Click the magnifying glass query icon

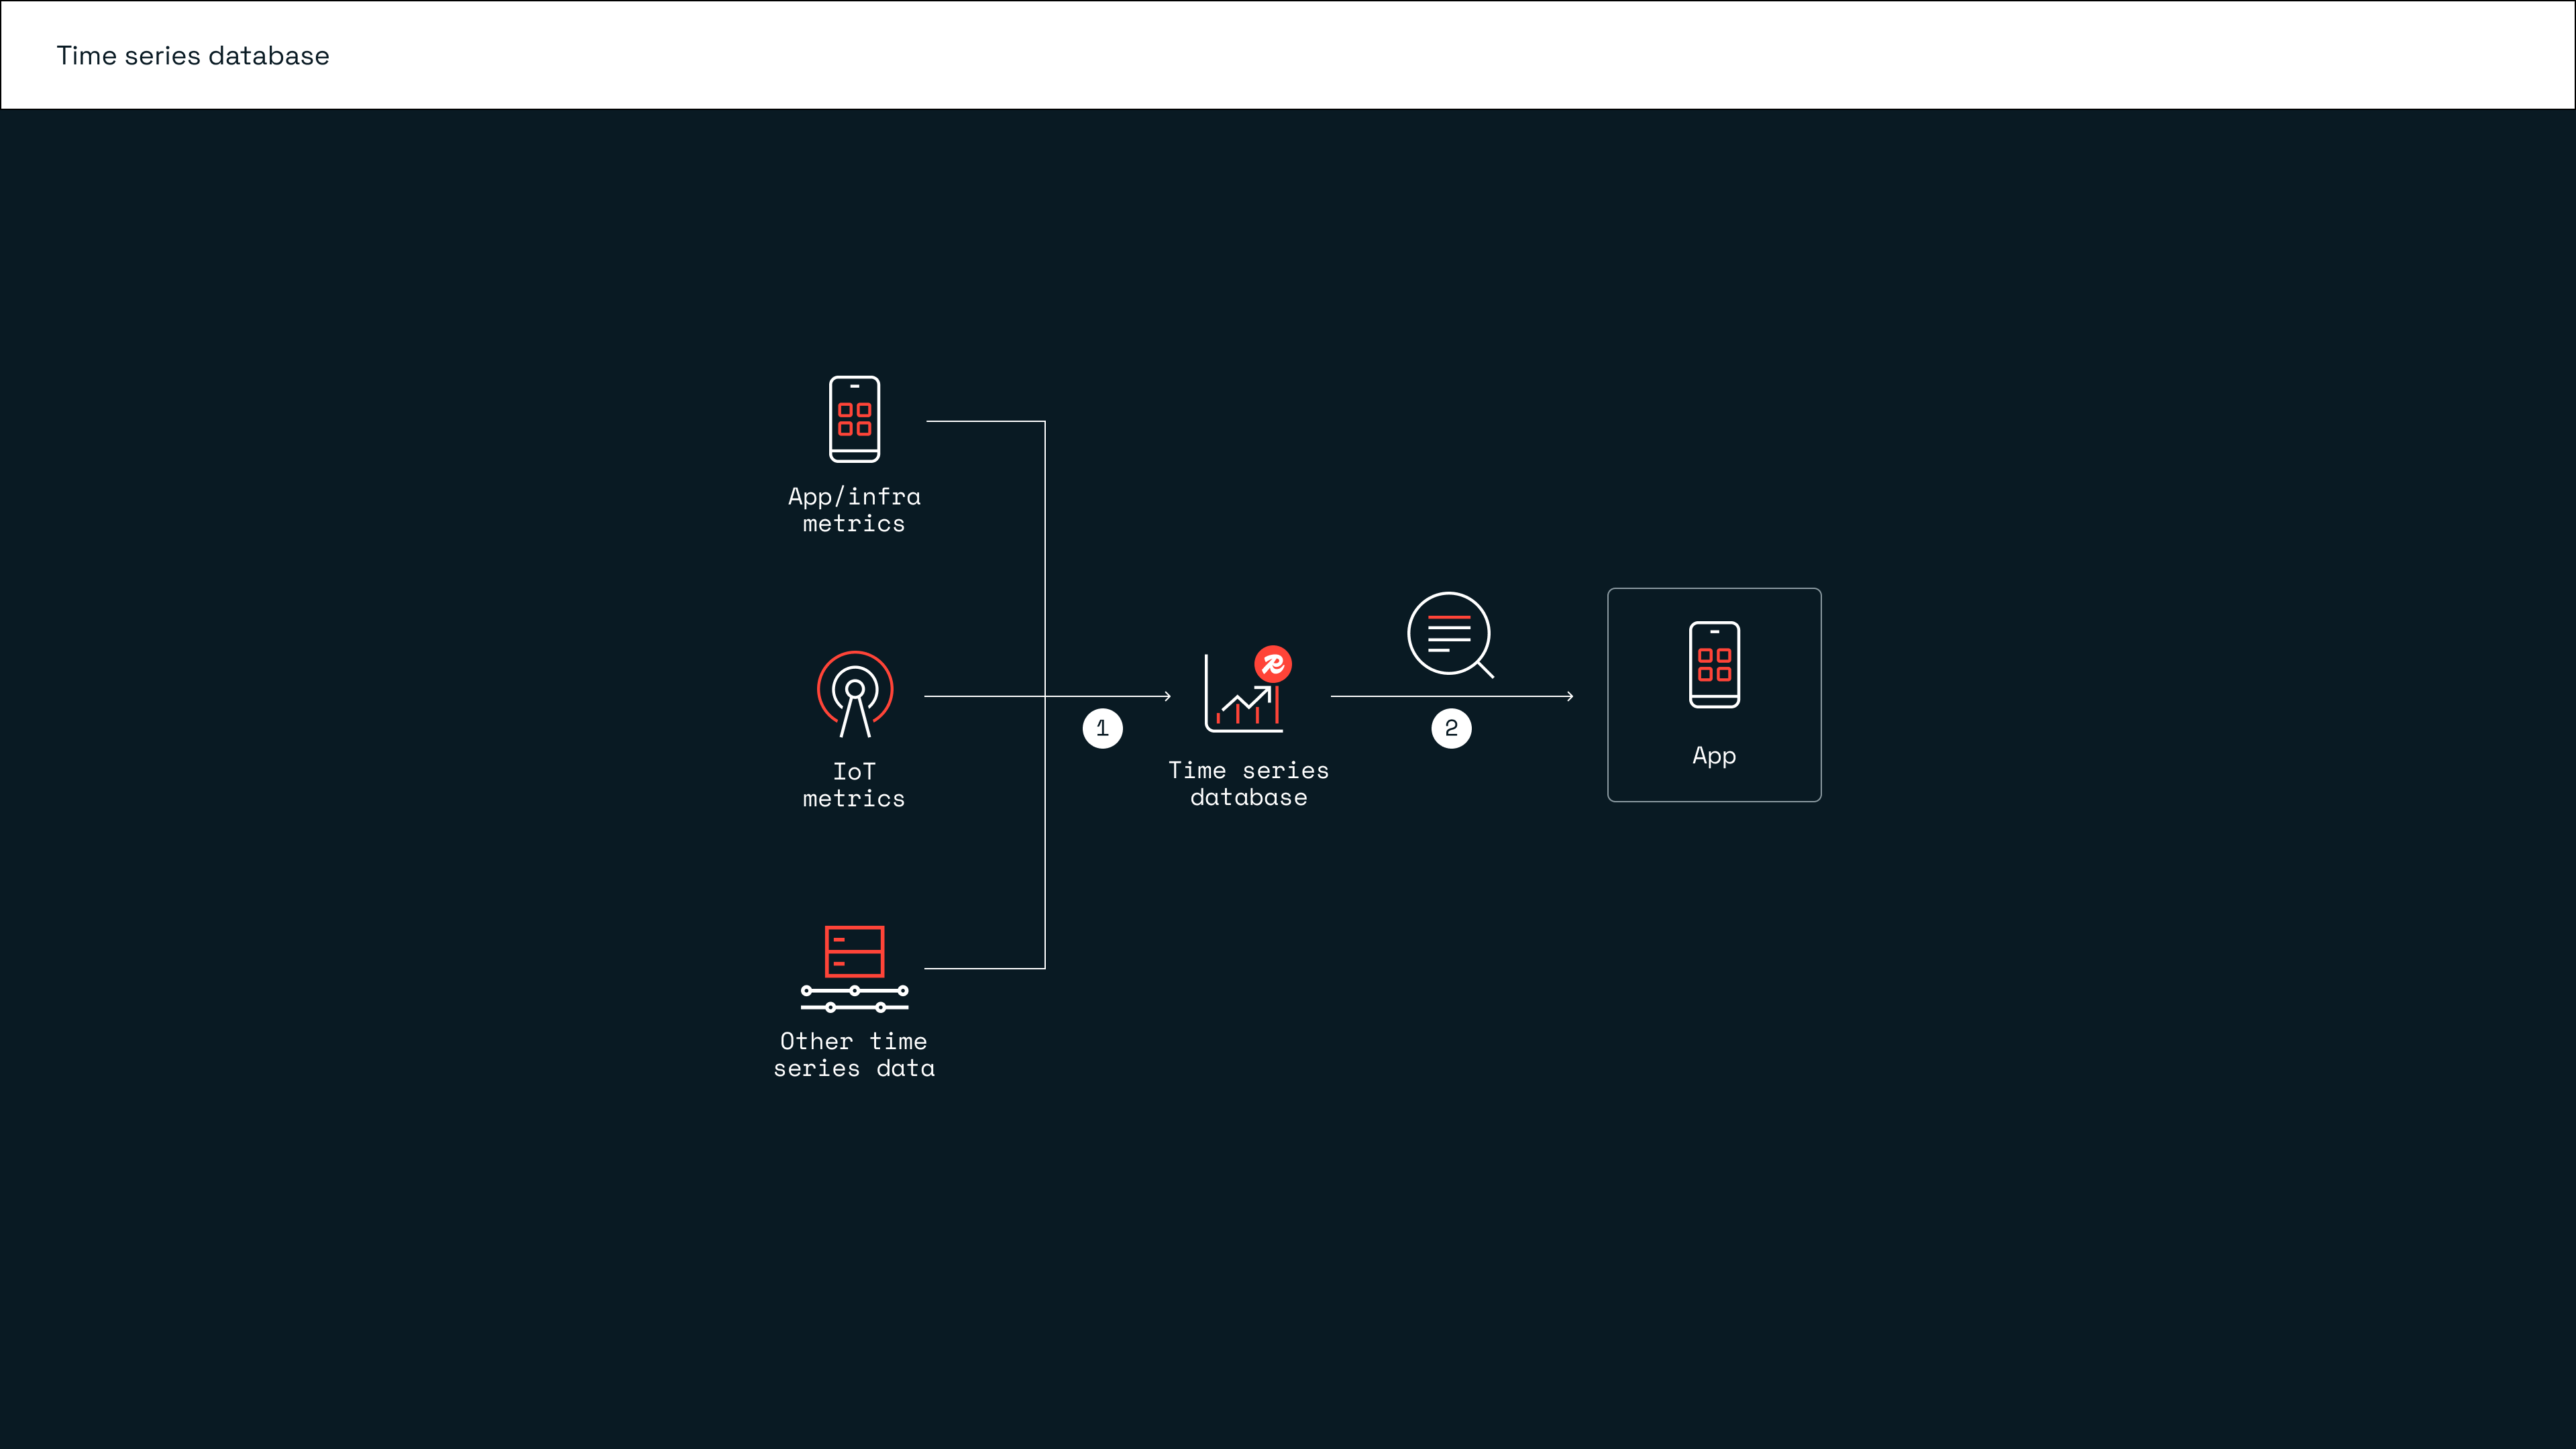pyautogui.click(x=1450, y=635)
